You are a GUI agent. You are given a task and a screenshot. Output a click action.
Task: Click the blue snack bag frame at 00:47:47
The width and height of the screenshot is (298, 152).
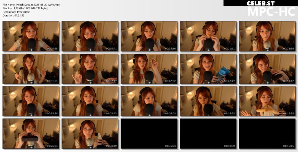coord(208,69)
